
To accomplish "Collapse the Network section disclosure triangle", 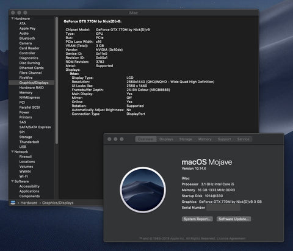I will pyautogui.click(x=12, y=151).
